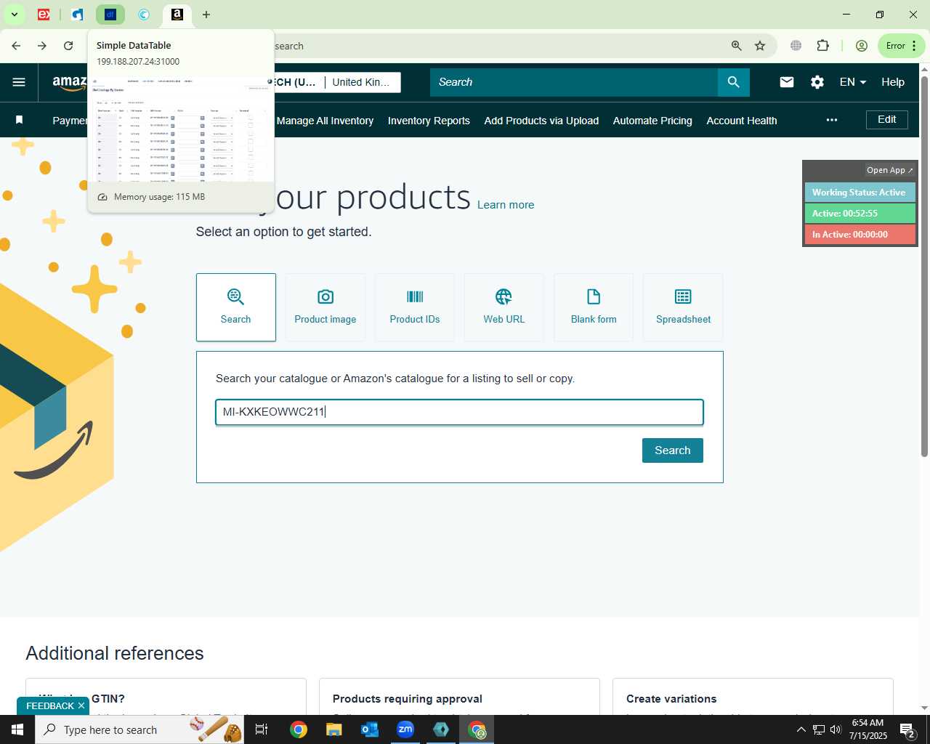930x744 pixels.
Task: Click the page vertical scrollbar
Action: pos(924,265)
